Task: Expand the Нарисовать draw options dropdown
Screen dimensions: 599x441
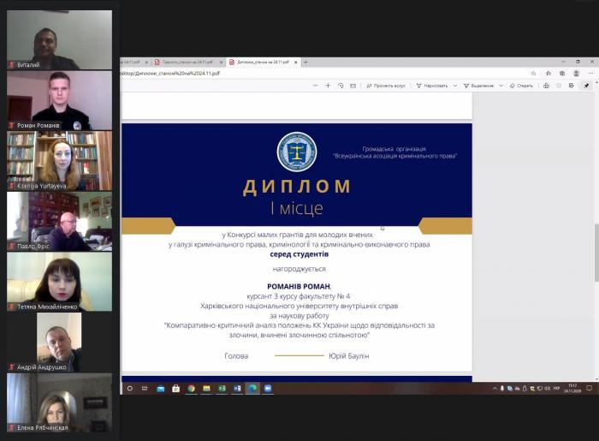Action: [x=454, y=86]
